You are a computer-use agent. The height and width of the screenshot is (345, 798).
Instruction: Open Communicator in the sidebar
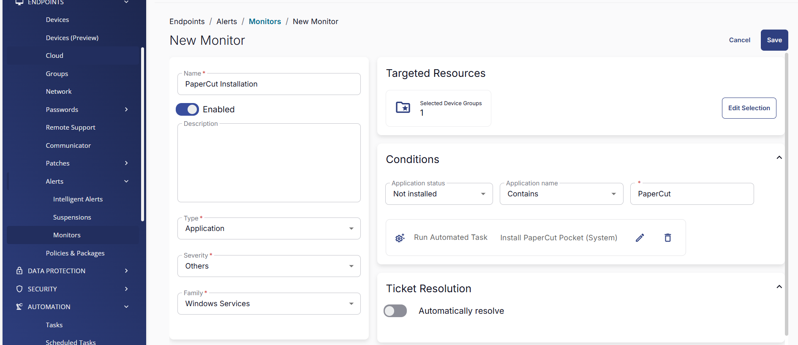pos(68,145)
